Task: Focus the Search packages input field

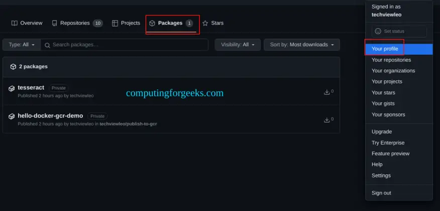Action: coord(128,45)
